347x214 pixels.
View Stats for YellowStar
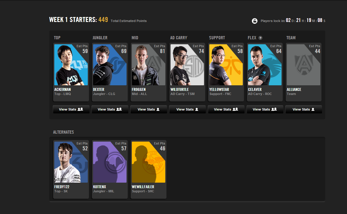[226, 109]
